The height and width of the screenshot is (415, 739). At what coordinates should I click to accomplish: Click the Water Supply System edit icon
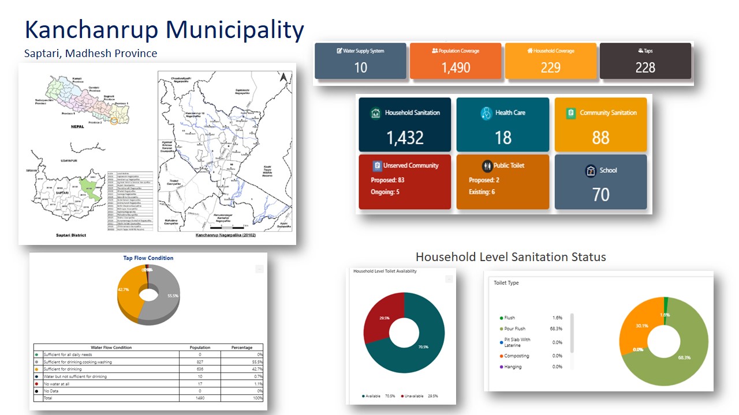[339, 51]
